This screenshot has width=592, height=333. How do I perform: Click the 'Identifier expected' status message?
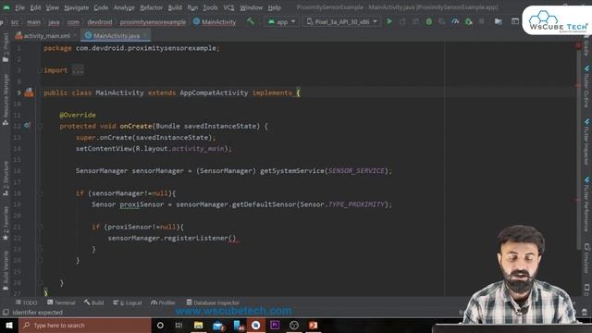[37, 313]
